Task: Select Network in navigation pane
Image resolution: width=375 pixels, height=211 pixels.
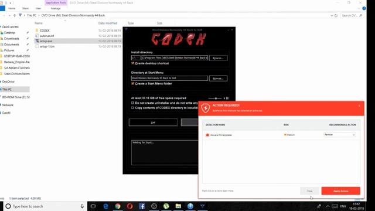Action: click(x=8, y=105)
